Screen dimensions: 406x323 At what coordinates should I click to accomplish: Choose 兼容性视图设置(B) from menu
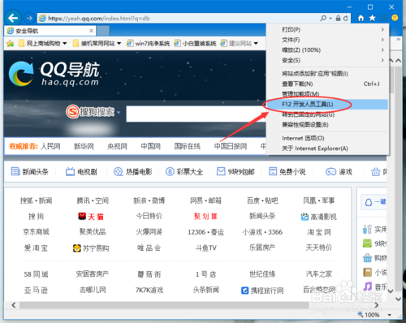tap(327, 125)
